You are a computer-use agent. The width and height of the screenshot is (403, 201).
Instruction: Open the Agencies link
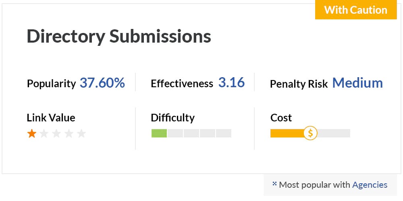coord(370,185)
